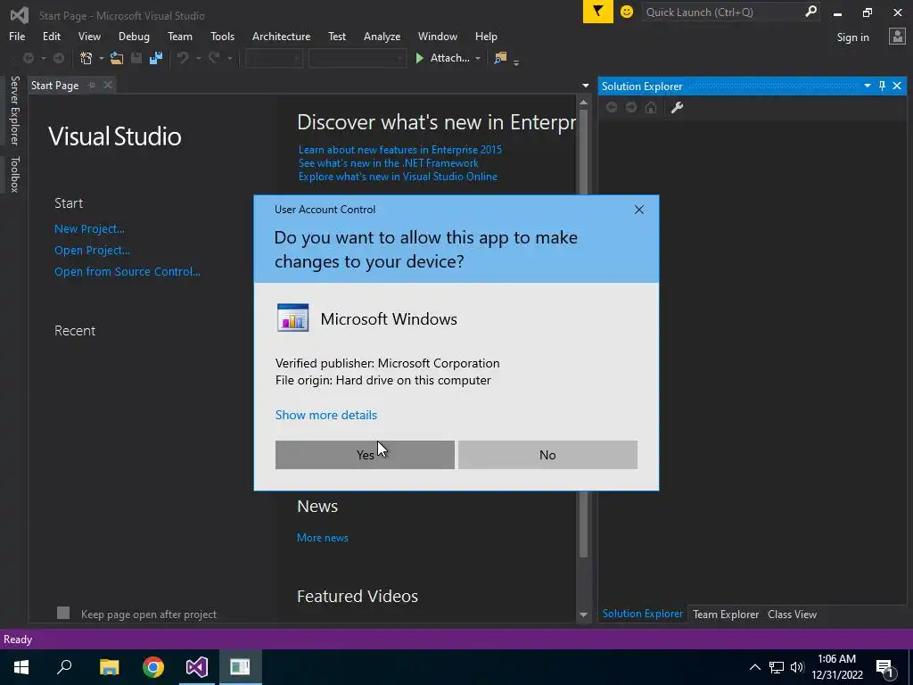The image size is (913, 685).
Task: Click the notifications flag icon
Action: point(597,12)
